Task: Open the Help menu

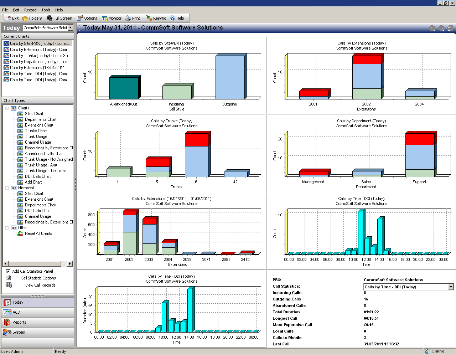Action: pos(59,10)
